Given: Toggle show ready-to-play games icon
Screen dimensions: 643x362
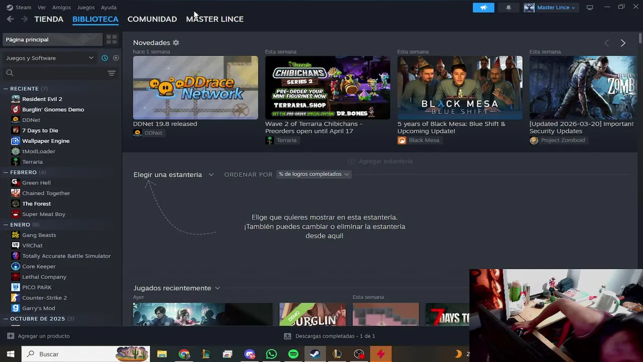Looking at the screenshot, I should (116, 58).
